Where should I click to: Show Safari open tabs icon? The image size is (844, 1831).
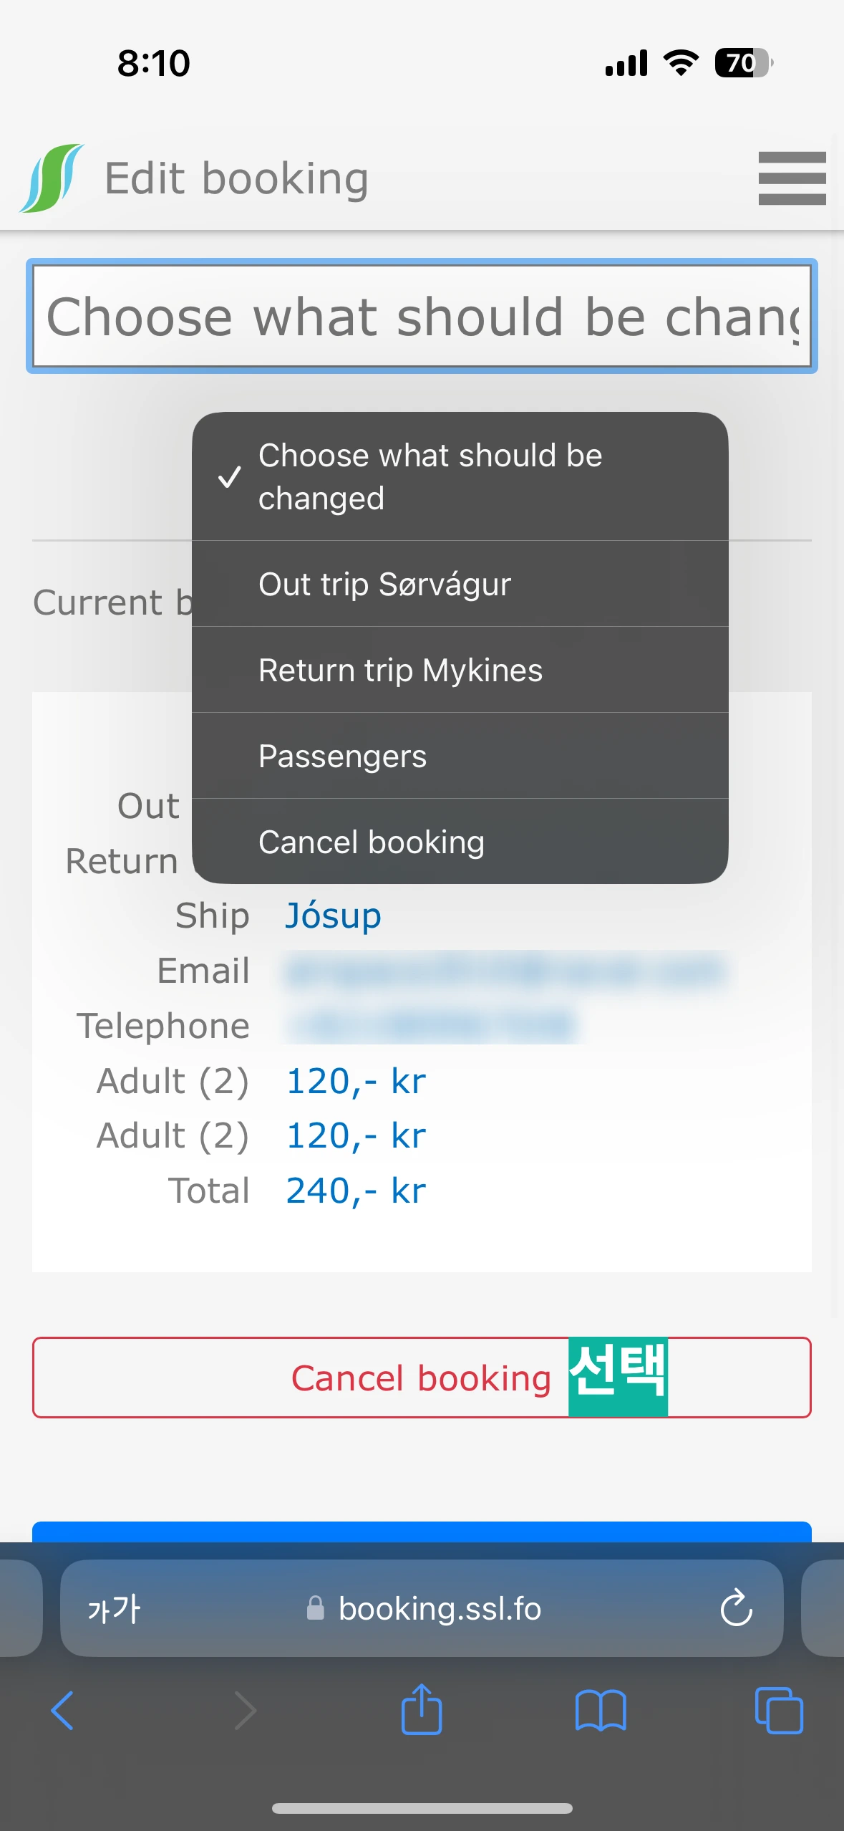[x=779, y=1711]
